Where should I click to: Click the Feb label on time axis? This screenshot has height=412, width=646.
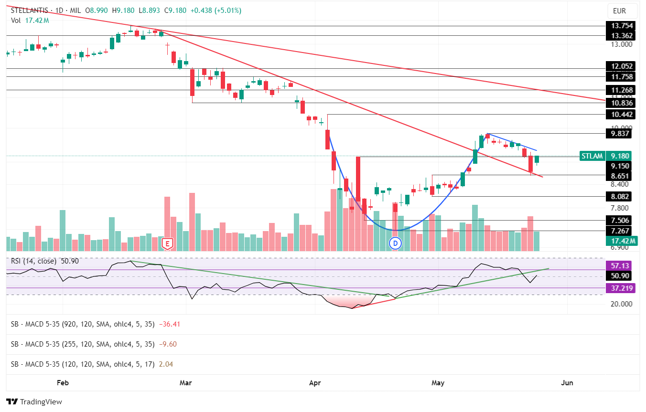point(63,383)
